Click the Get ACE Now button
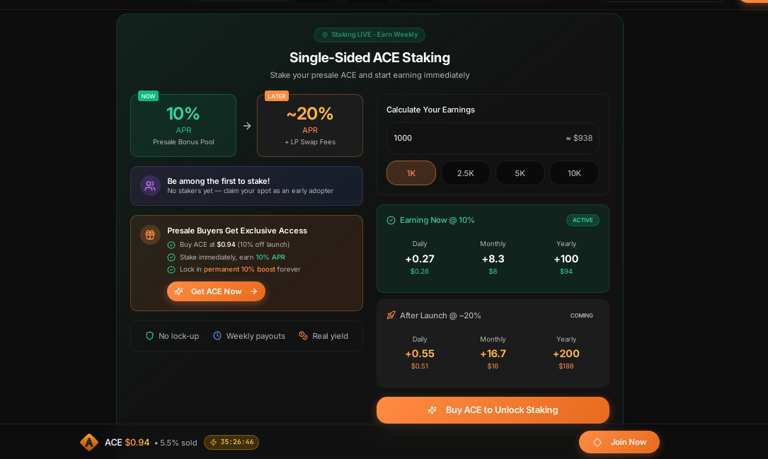Screen dimensions: 768x459 pos(216,291)
